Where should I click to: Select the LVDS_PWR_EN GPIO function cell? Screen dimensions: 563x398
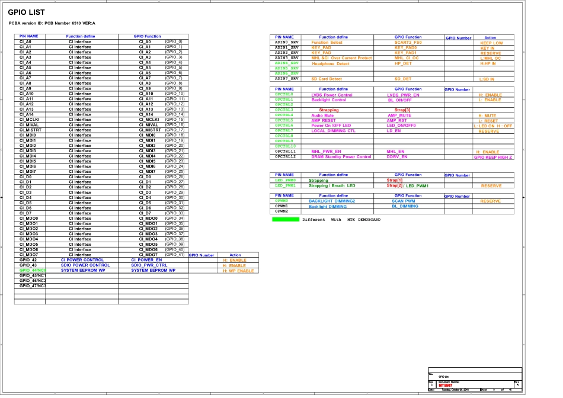point(403,95)
